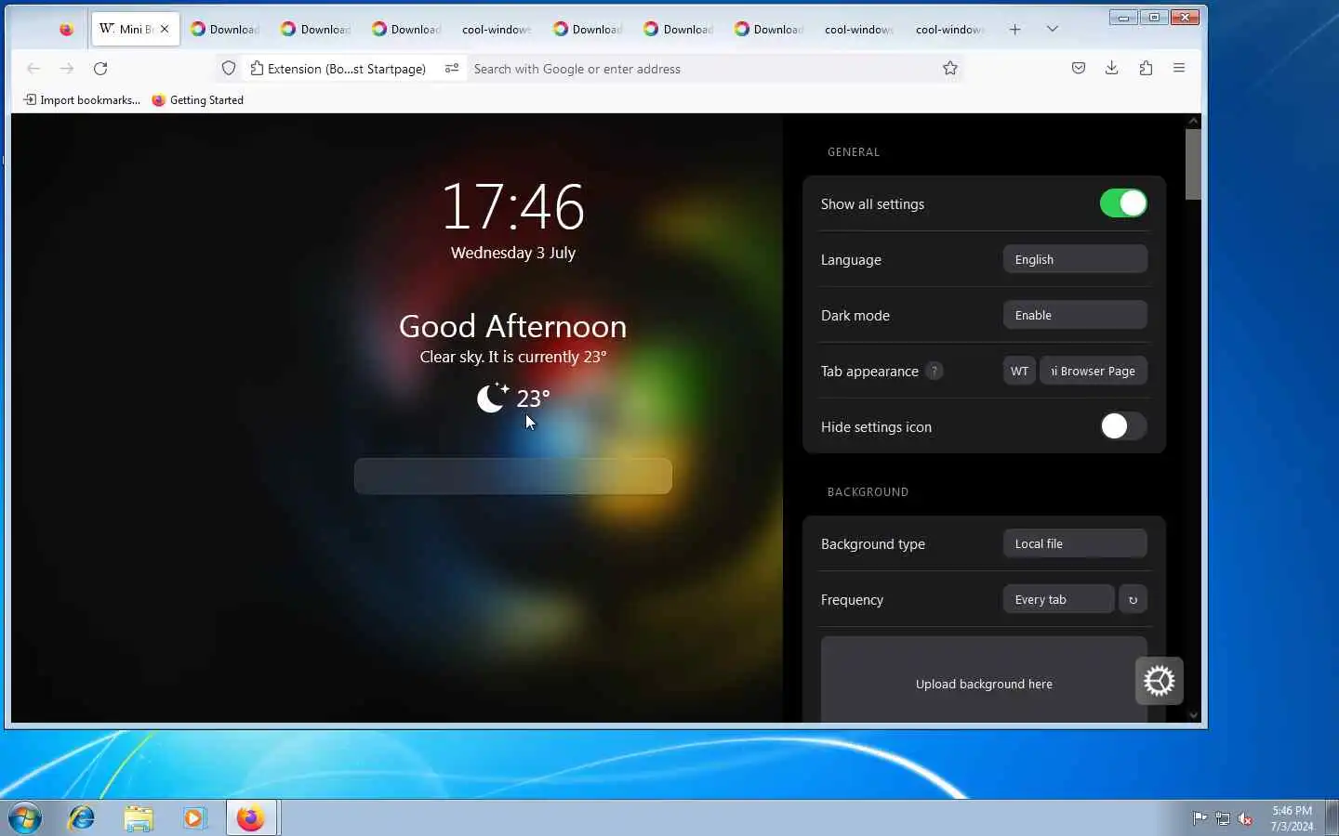1339x836 pixels.
Task: Click the Tab appearance label
Action: 869,371
